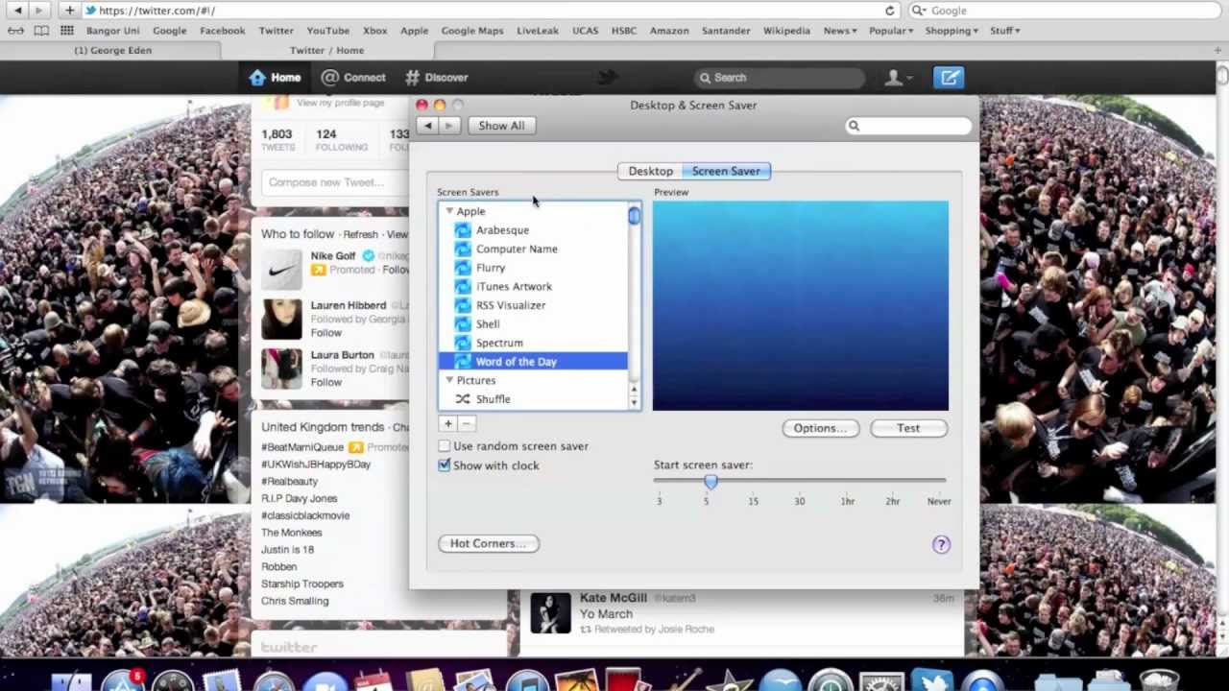Open Wikipedia bookmark
Viewport: 1229px width, 691px height.
click(786, 31)
